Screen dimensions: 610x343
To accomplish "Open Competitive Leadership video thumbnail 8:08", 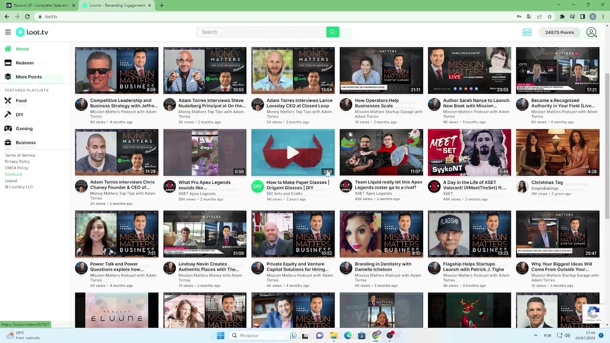I will coord(116,71).
